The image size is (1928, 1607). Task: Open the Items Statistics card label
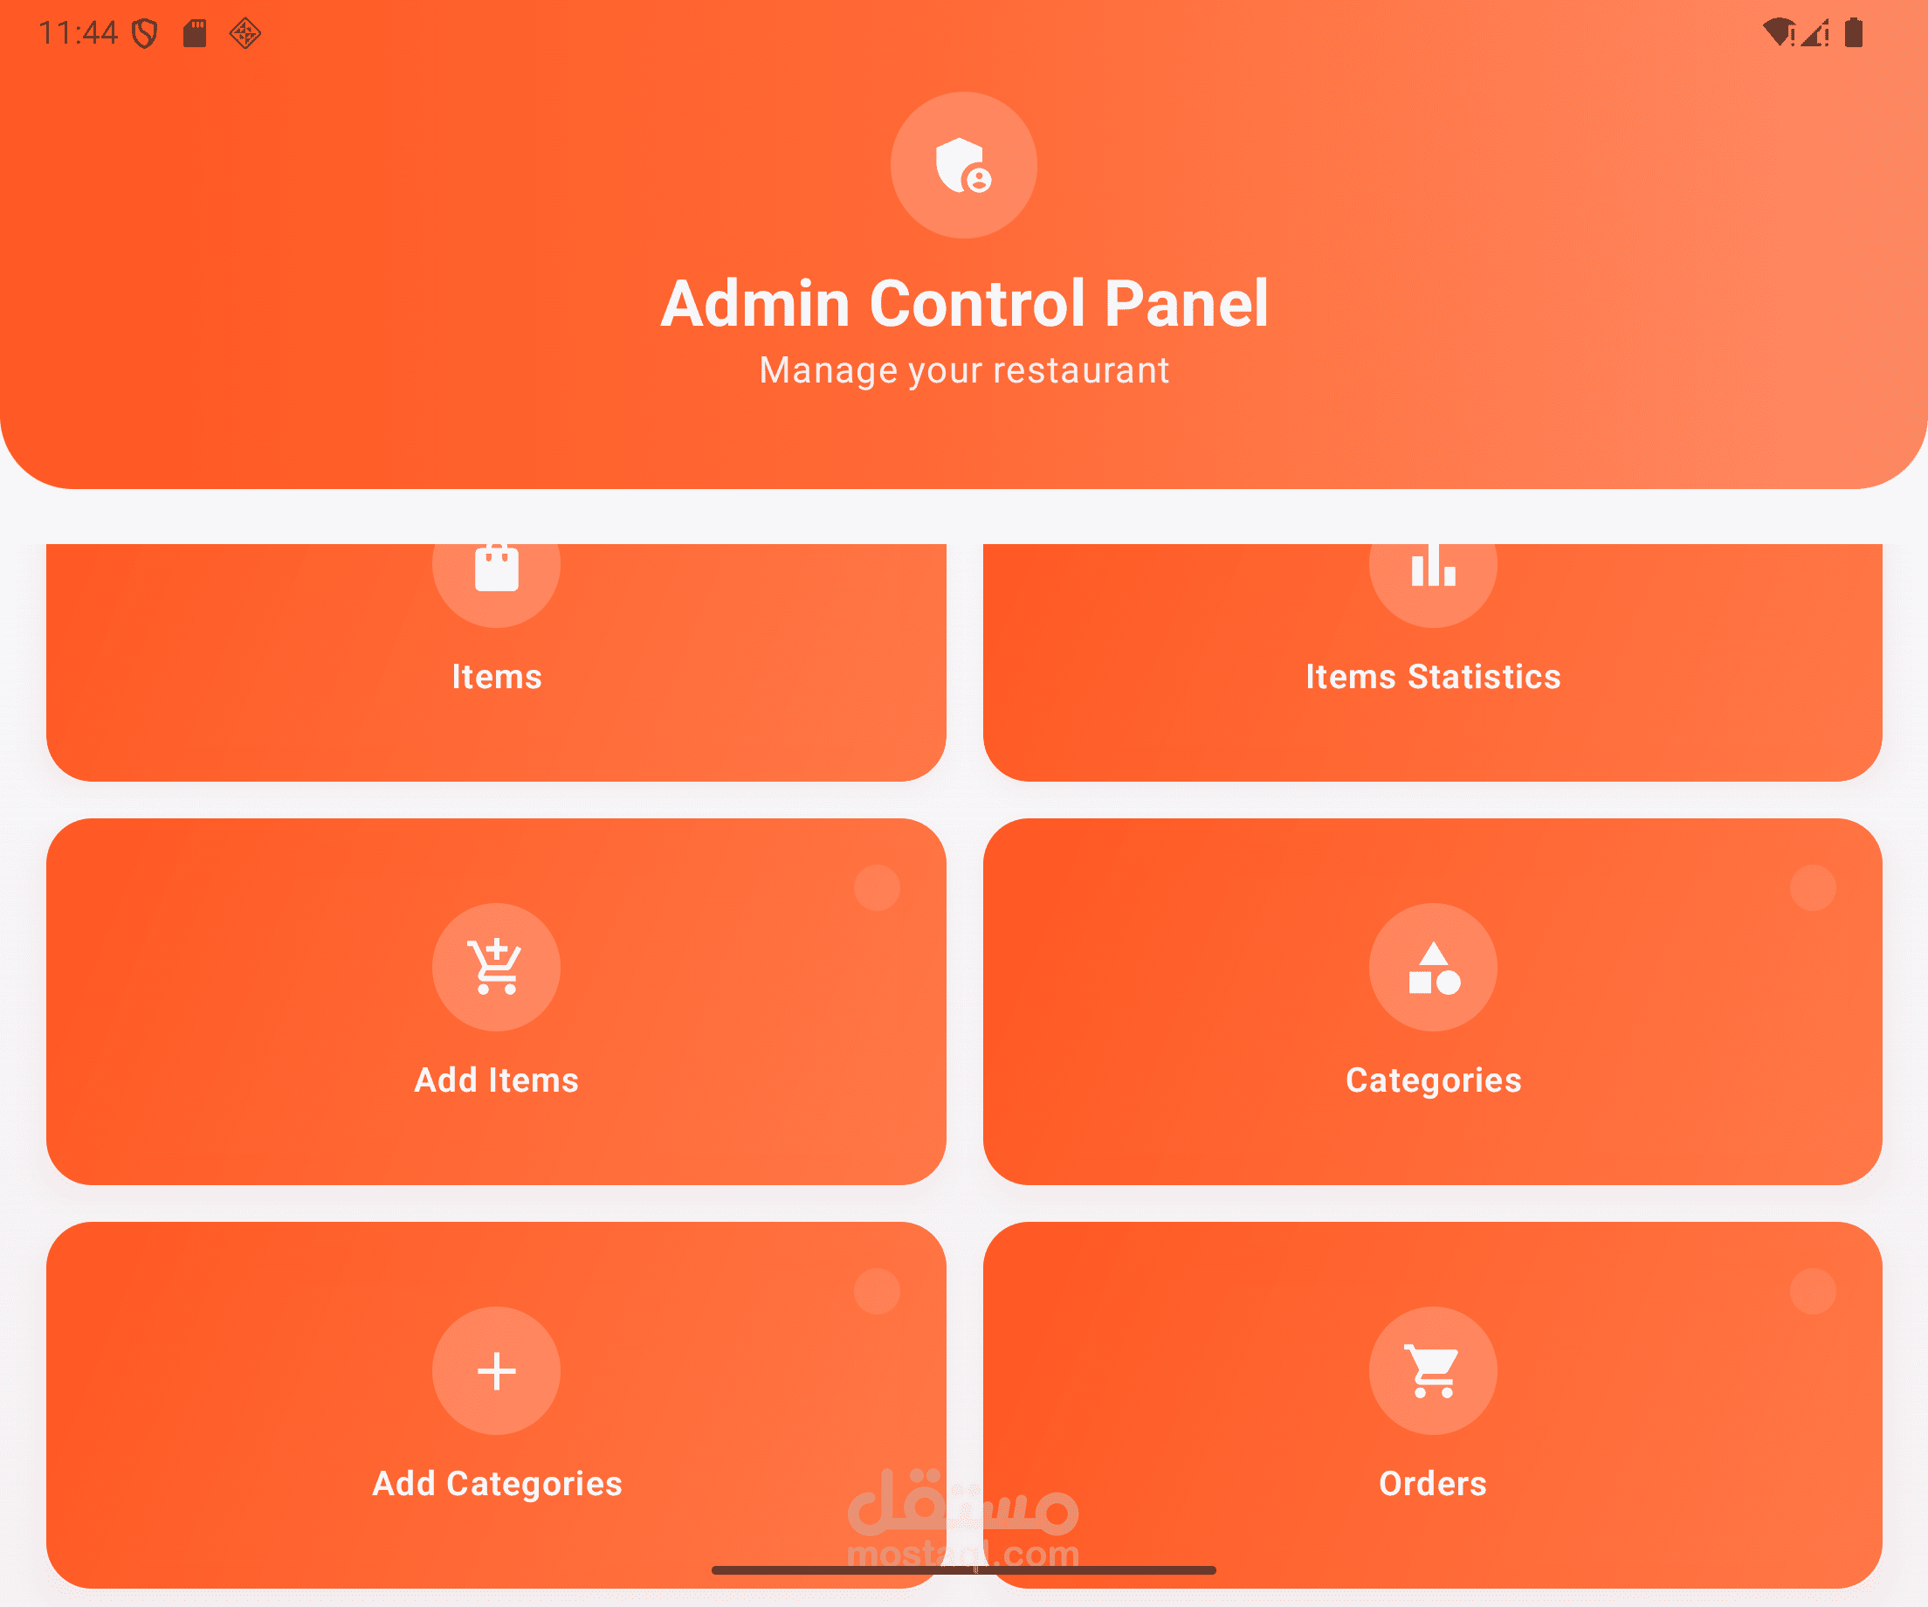click(1433, 677)
